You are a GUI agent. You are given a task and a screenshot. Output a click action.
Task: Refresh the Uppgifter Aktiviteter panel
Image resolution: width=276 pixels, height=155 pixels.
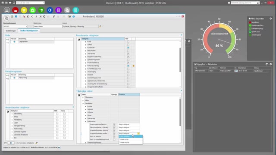(267, 64)
